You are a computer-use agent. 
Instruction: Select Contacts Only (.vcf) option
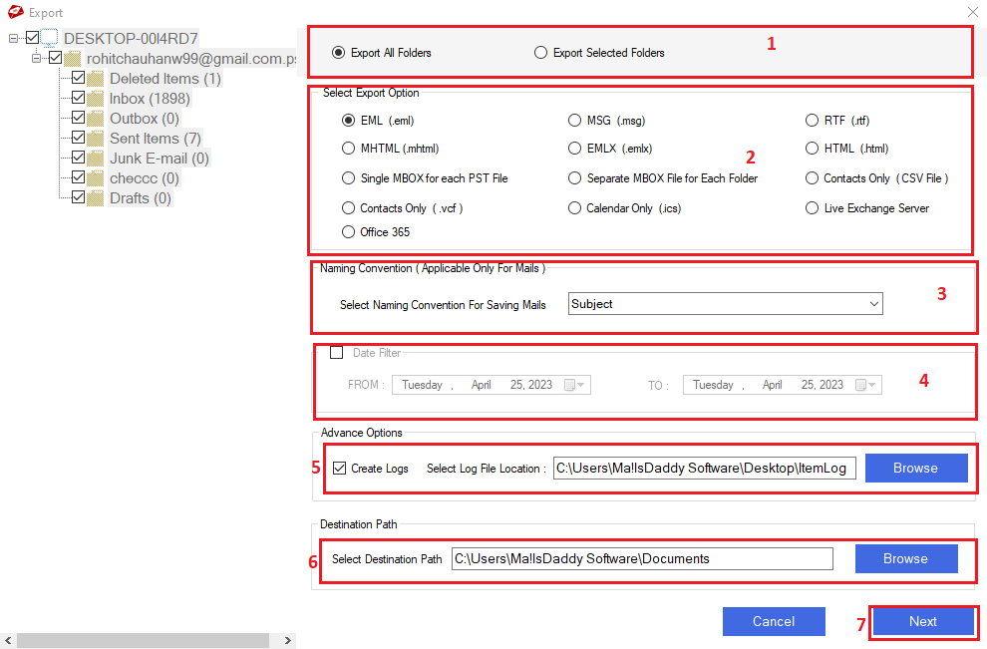(x=348, y=208)
